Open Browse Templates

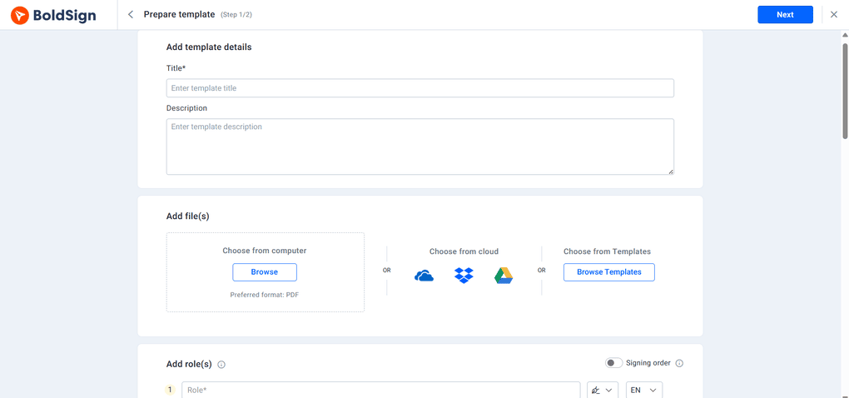(608, 272)
